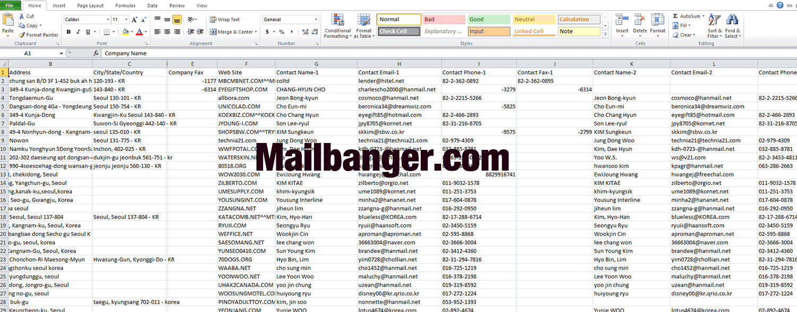Open Microsoft Excel Help question mark
797x312 pixels.
[780, 5]
